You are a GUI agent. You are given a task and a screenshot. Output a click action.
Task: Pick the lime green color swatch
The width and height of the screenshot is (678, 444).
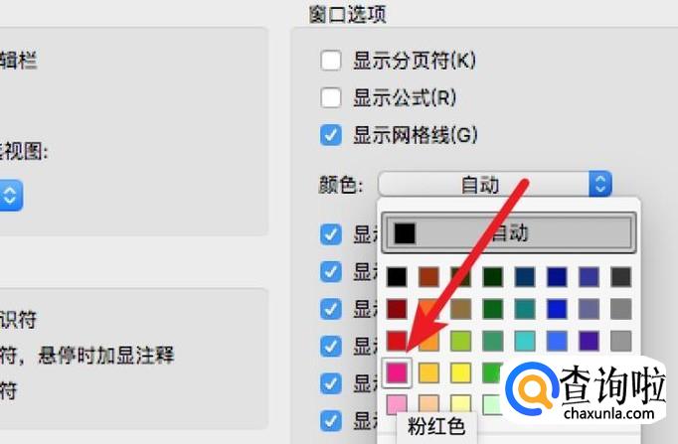pos(460,341)
